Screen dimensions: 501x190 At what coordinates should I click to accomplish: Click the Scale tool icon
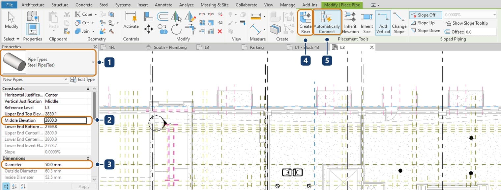pos(211,23)
